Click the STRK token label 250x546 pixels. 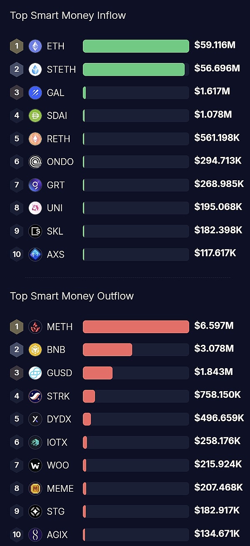tap(58, 396)
